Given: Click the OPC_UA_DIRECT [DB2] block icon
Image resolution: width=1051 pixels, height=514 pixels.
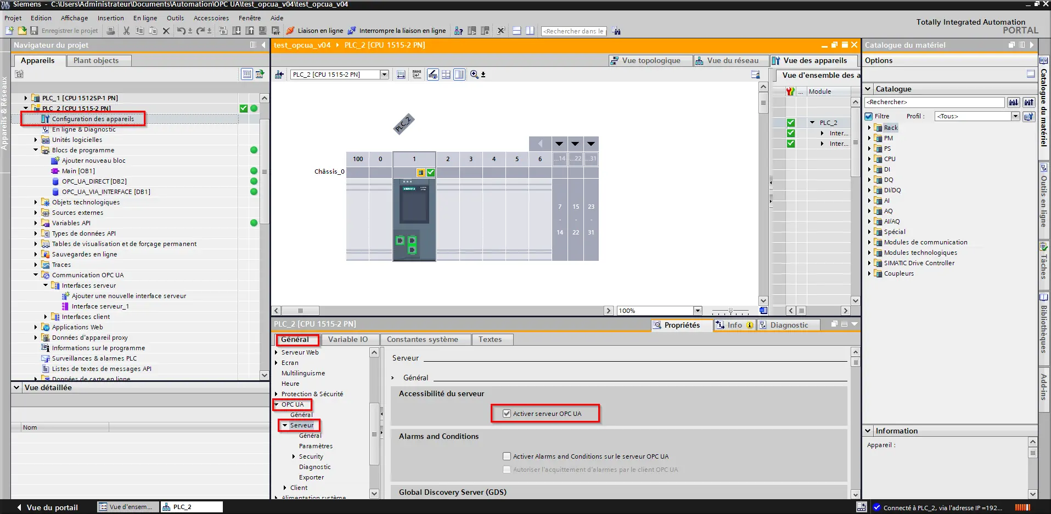Looking at the screenshot, I should (55, 181).
